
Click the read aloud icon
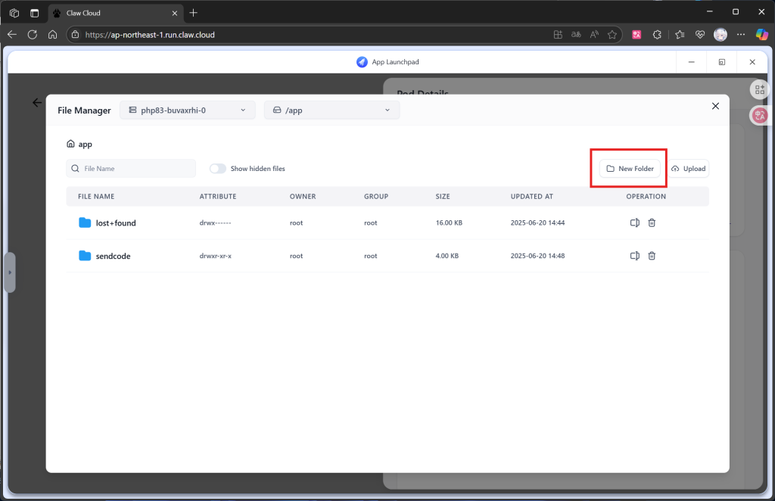(x=594, y=35)
